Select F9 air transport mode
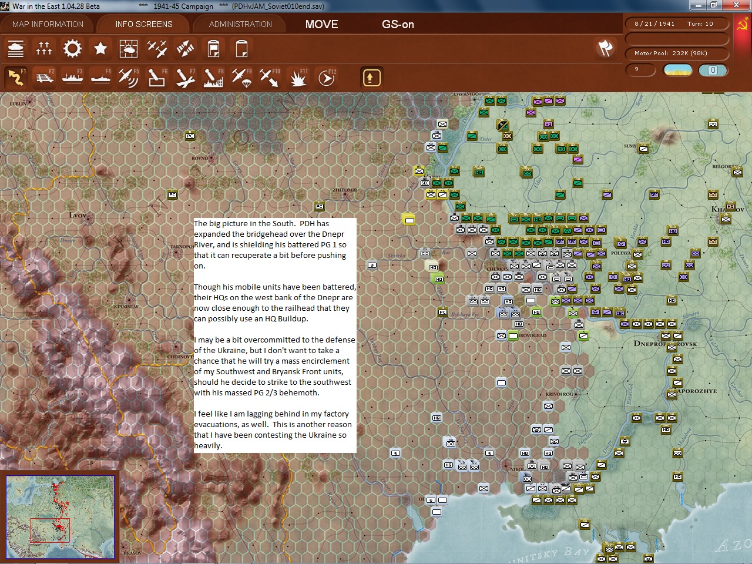 click(241, 78)
